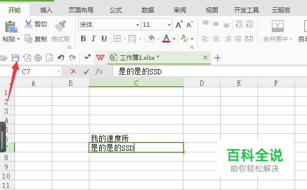Screen dimensions: 307x190
Task: Click Merge and Center icon
Action: pyautogui.click(x=278, y=26)
